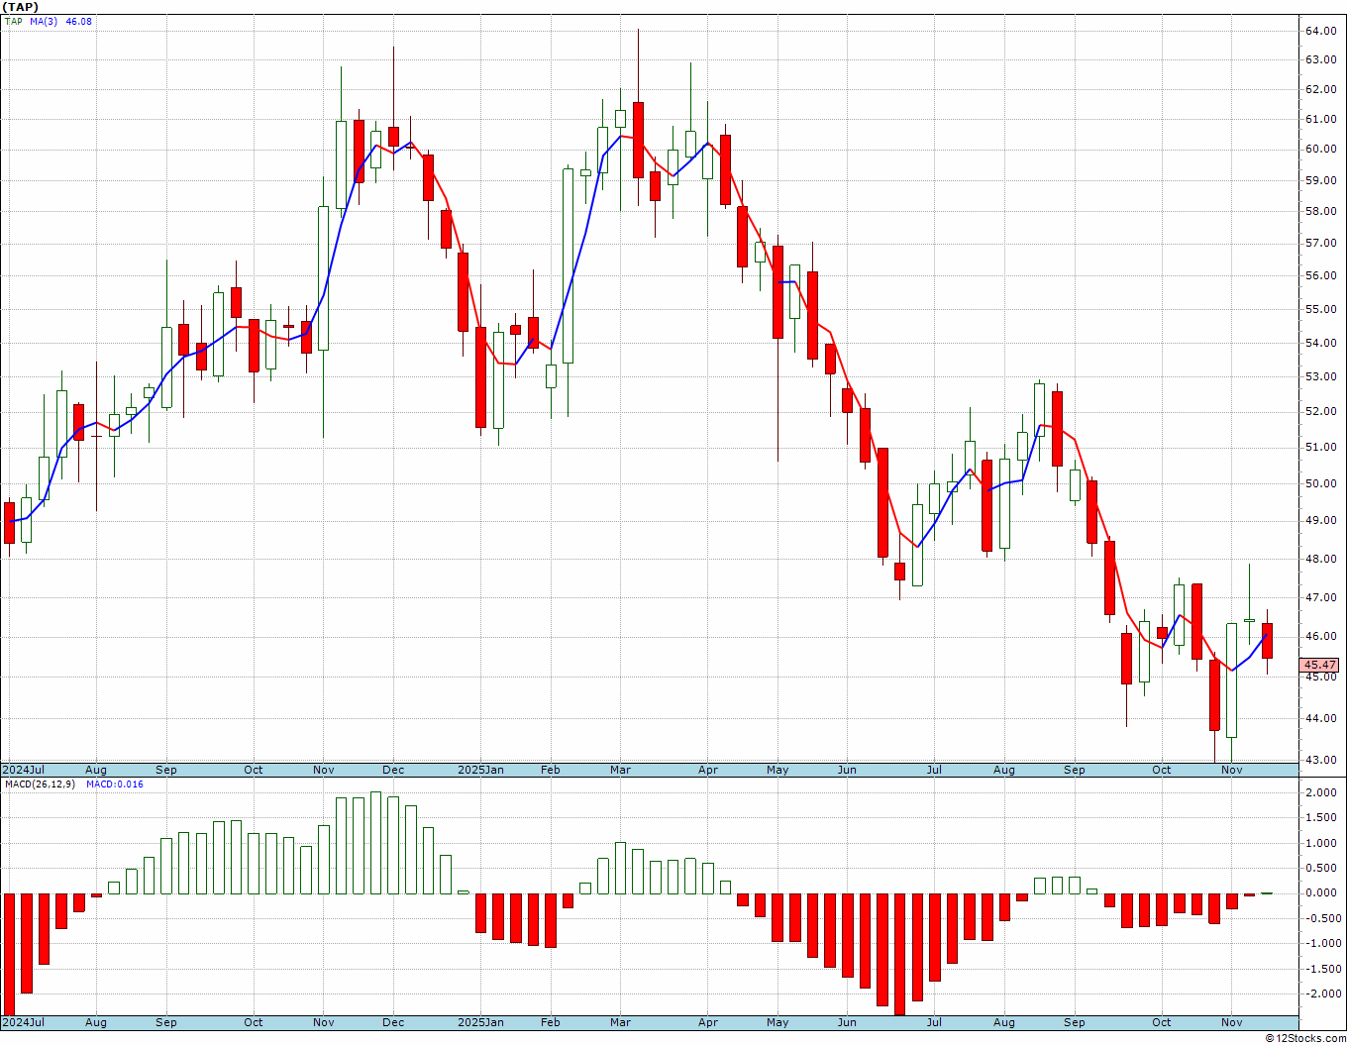This screenshot has height=1046, width=1347.
Task: Select the 44.00 price axis label
Action: pyautogui.click(x=1320, y=718)
